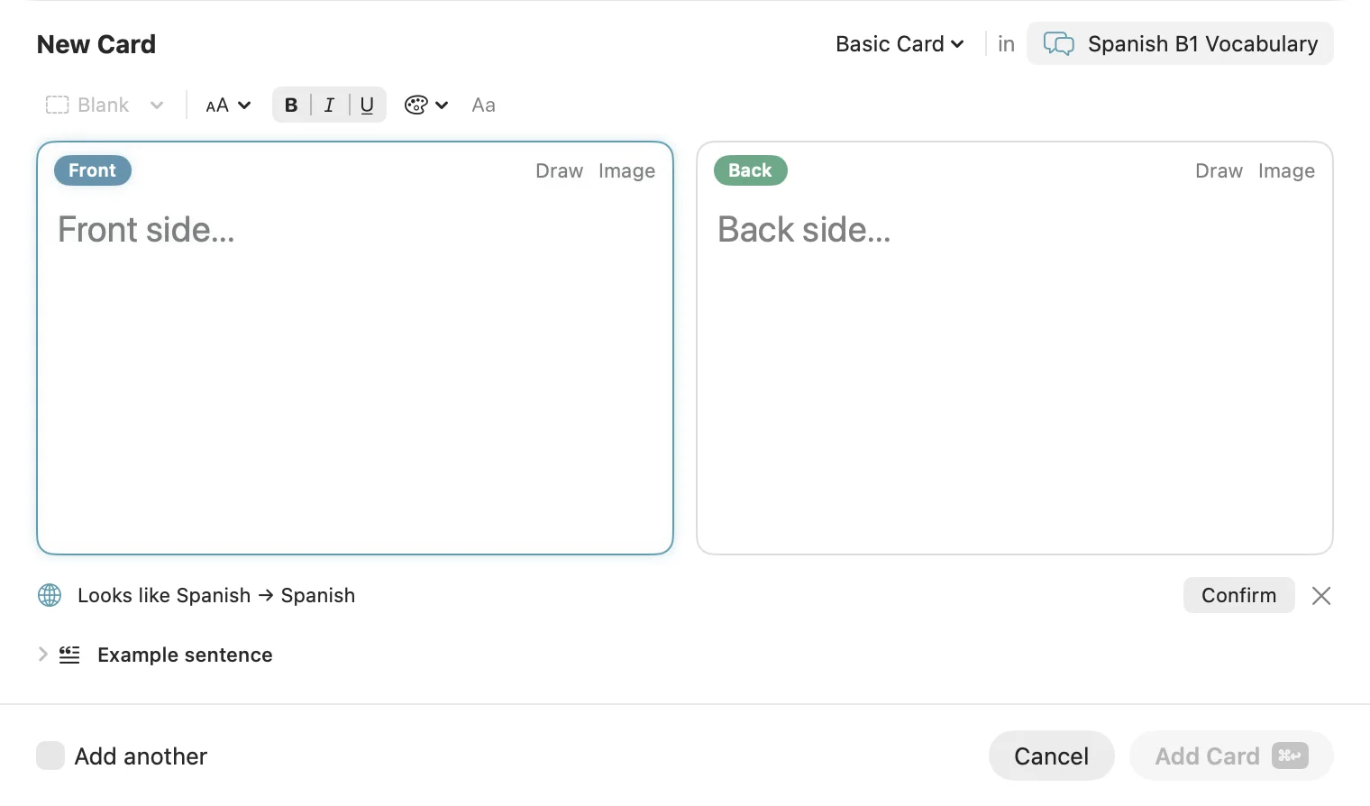Choose the Spanish B1 Vocabulary deck
The image size is (1370, 806).
click(1180, 43)
